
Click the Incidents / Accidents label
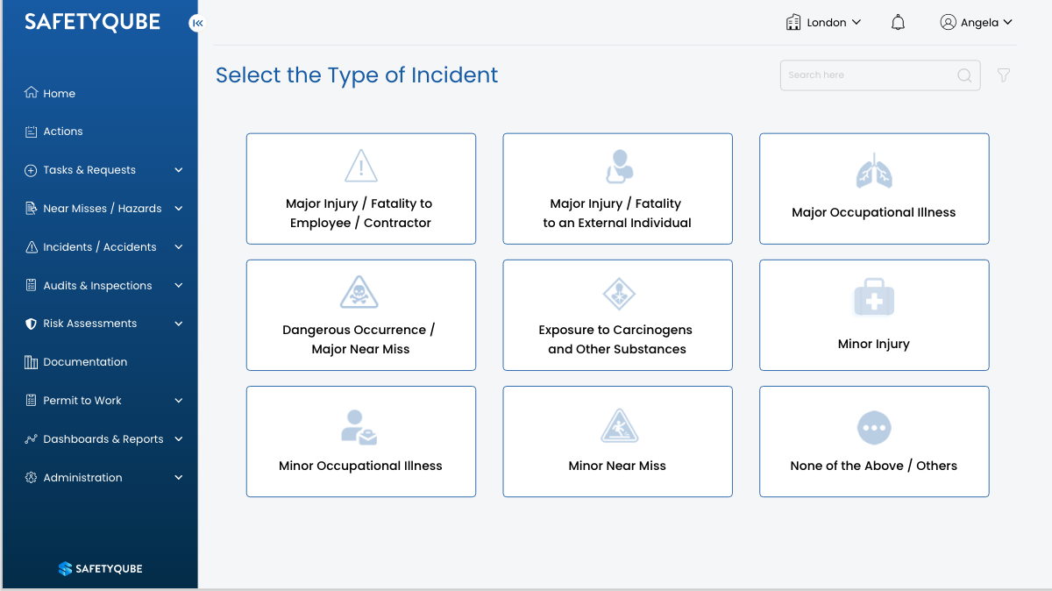[100, 247]
